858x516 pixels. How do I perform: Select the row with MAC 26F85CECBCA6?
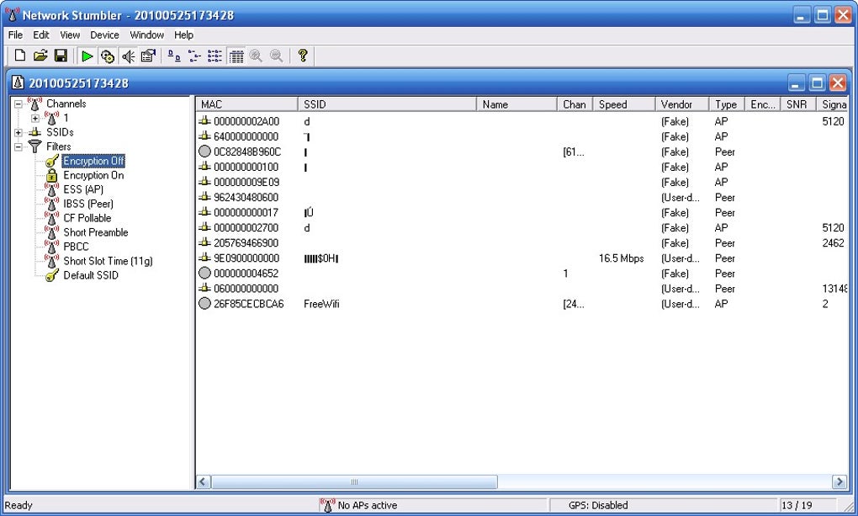point(248,304)
